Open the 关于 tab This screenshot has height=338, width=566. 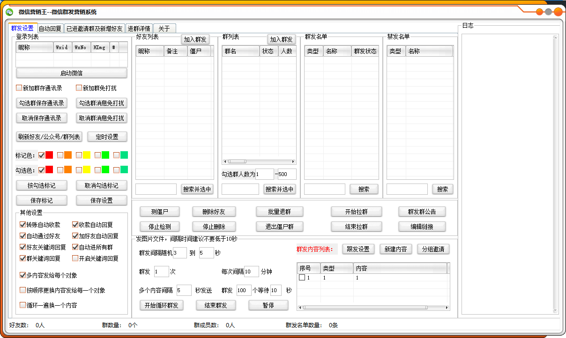pos(164,28)
